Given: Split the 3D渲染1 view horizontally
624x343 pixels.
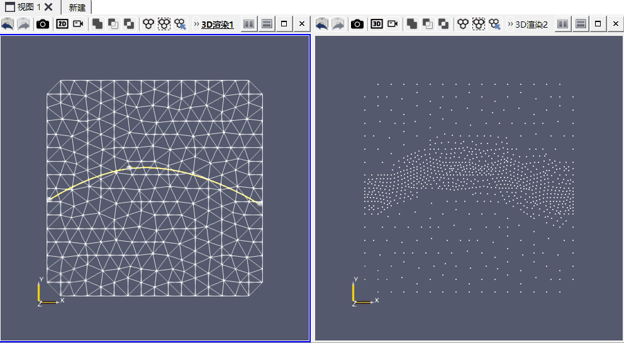Looking at the screenshot, I should pyautogui.click(x=248, y=24).
